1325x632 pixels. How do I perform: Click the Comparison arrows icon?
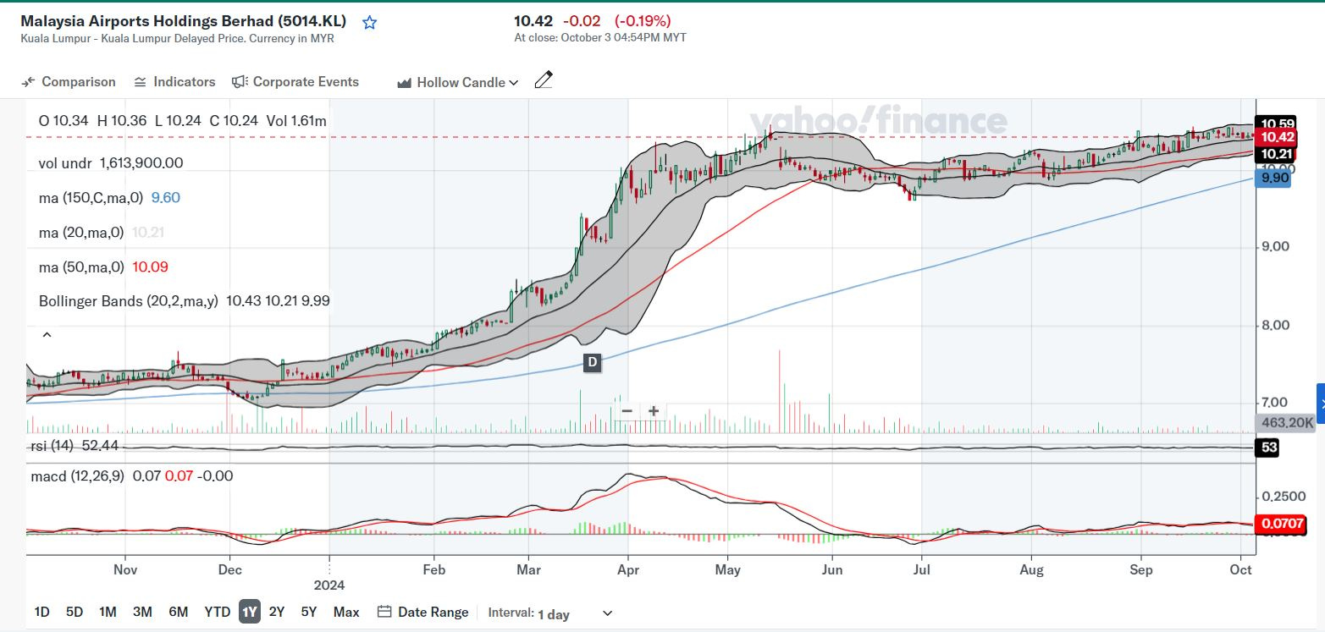(28, 82)
